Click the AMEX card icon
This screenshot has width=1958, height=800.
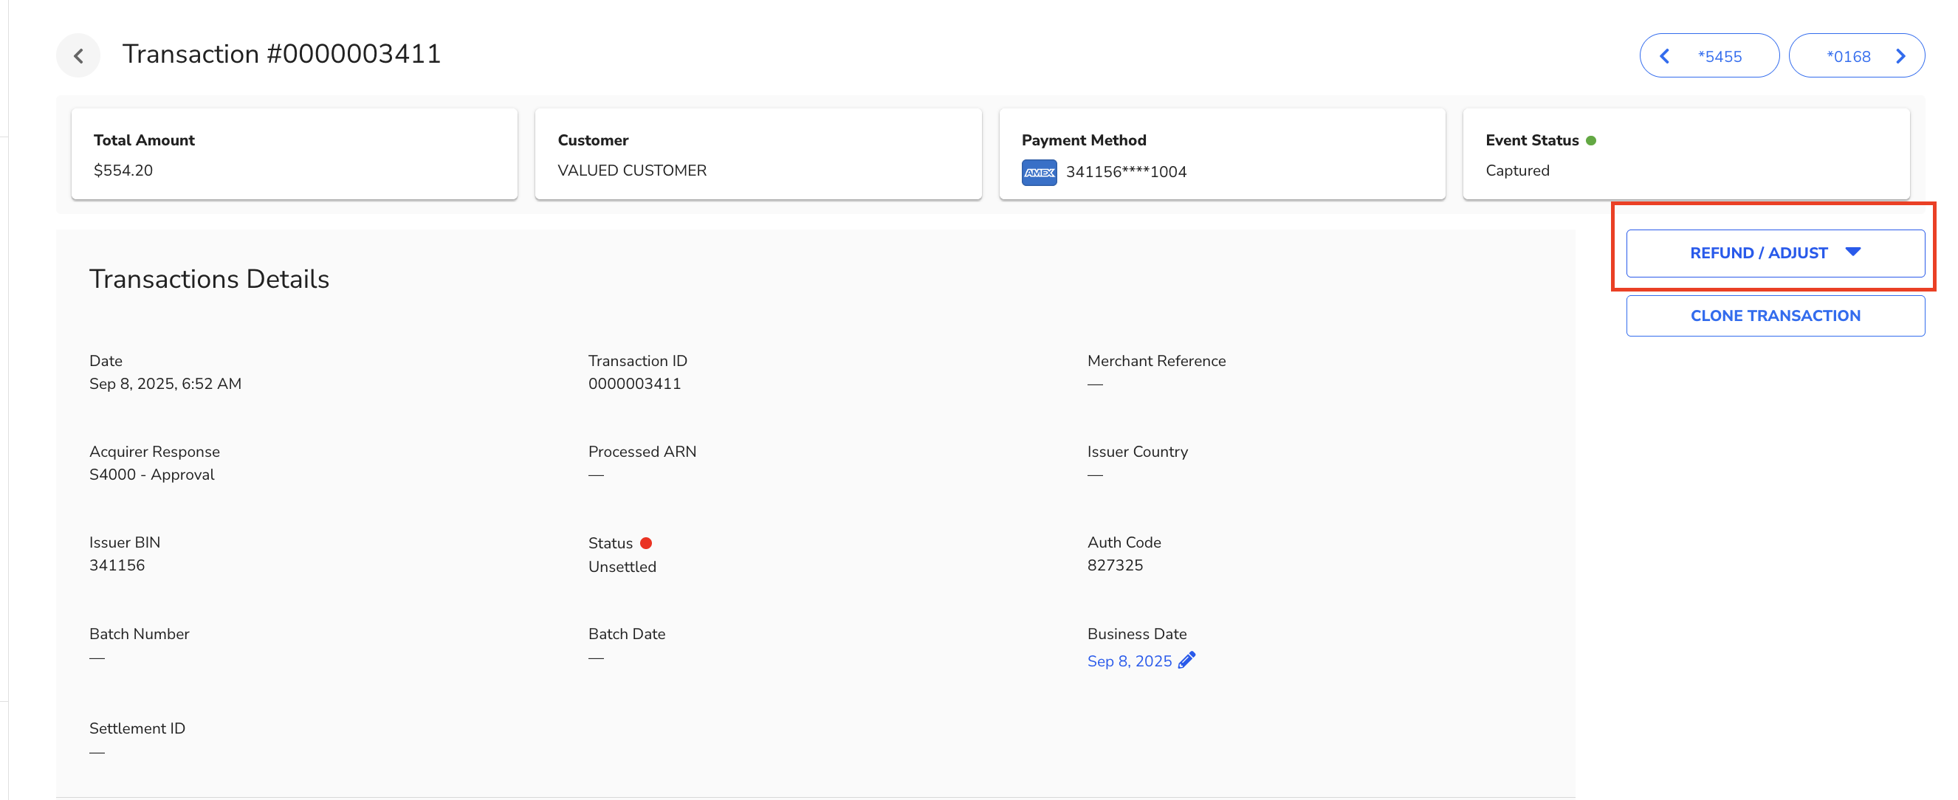pos(1038,172)
